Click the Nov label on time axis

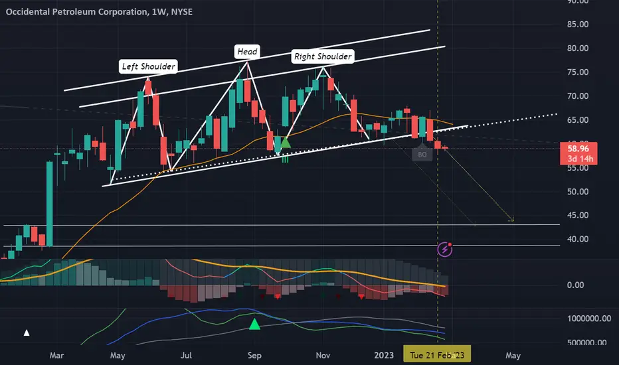(x=323, y=355)
